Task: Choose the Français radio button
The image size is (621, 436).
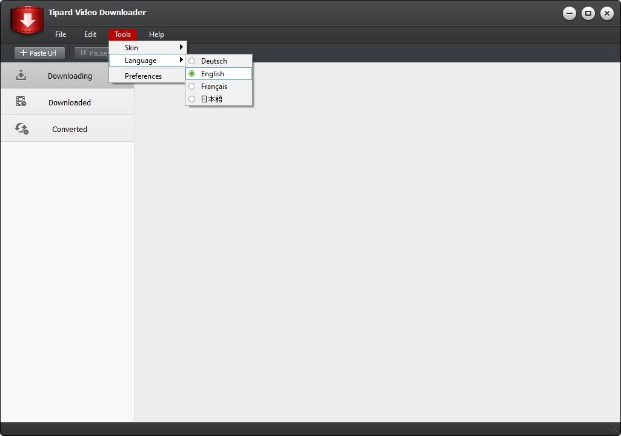Action: point(191,87)
